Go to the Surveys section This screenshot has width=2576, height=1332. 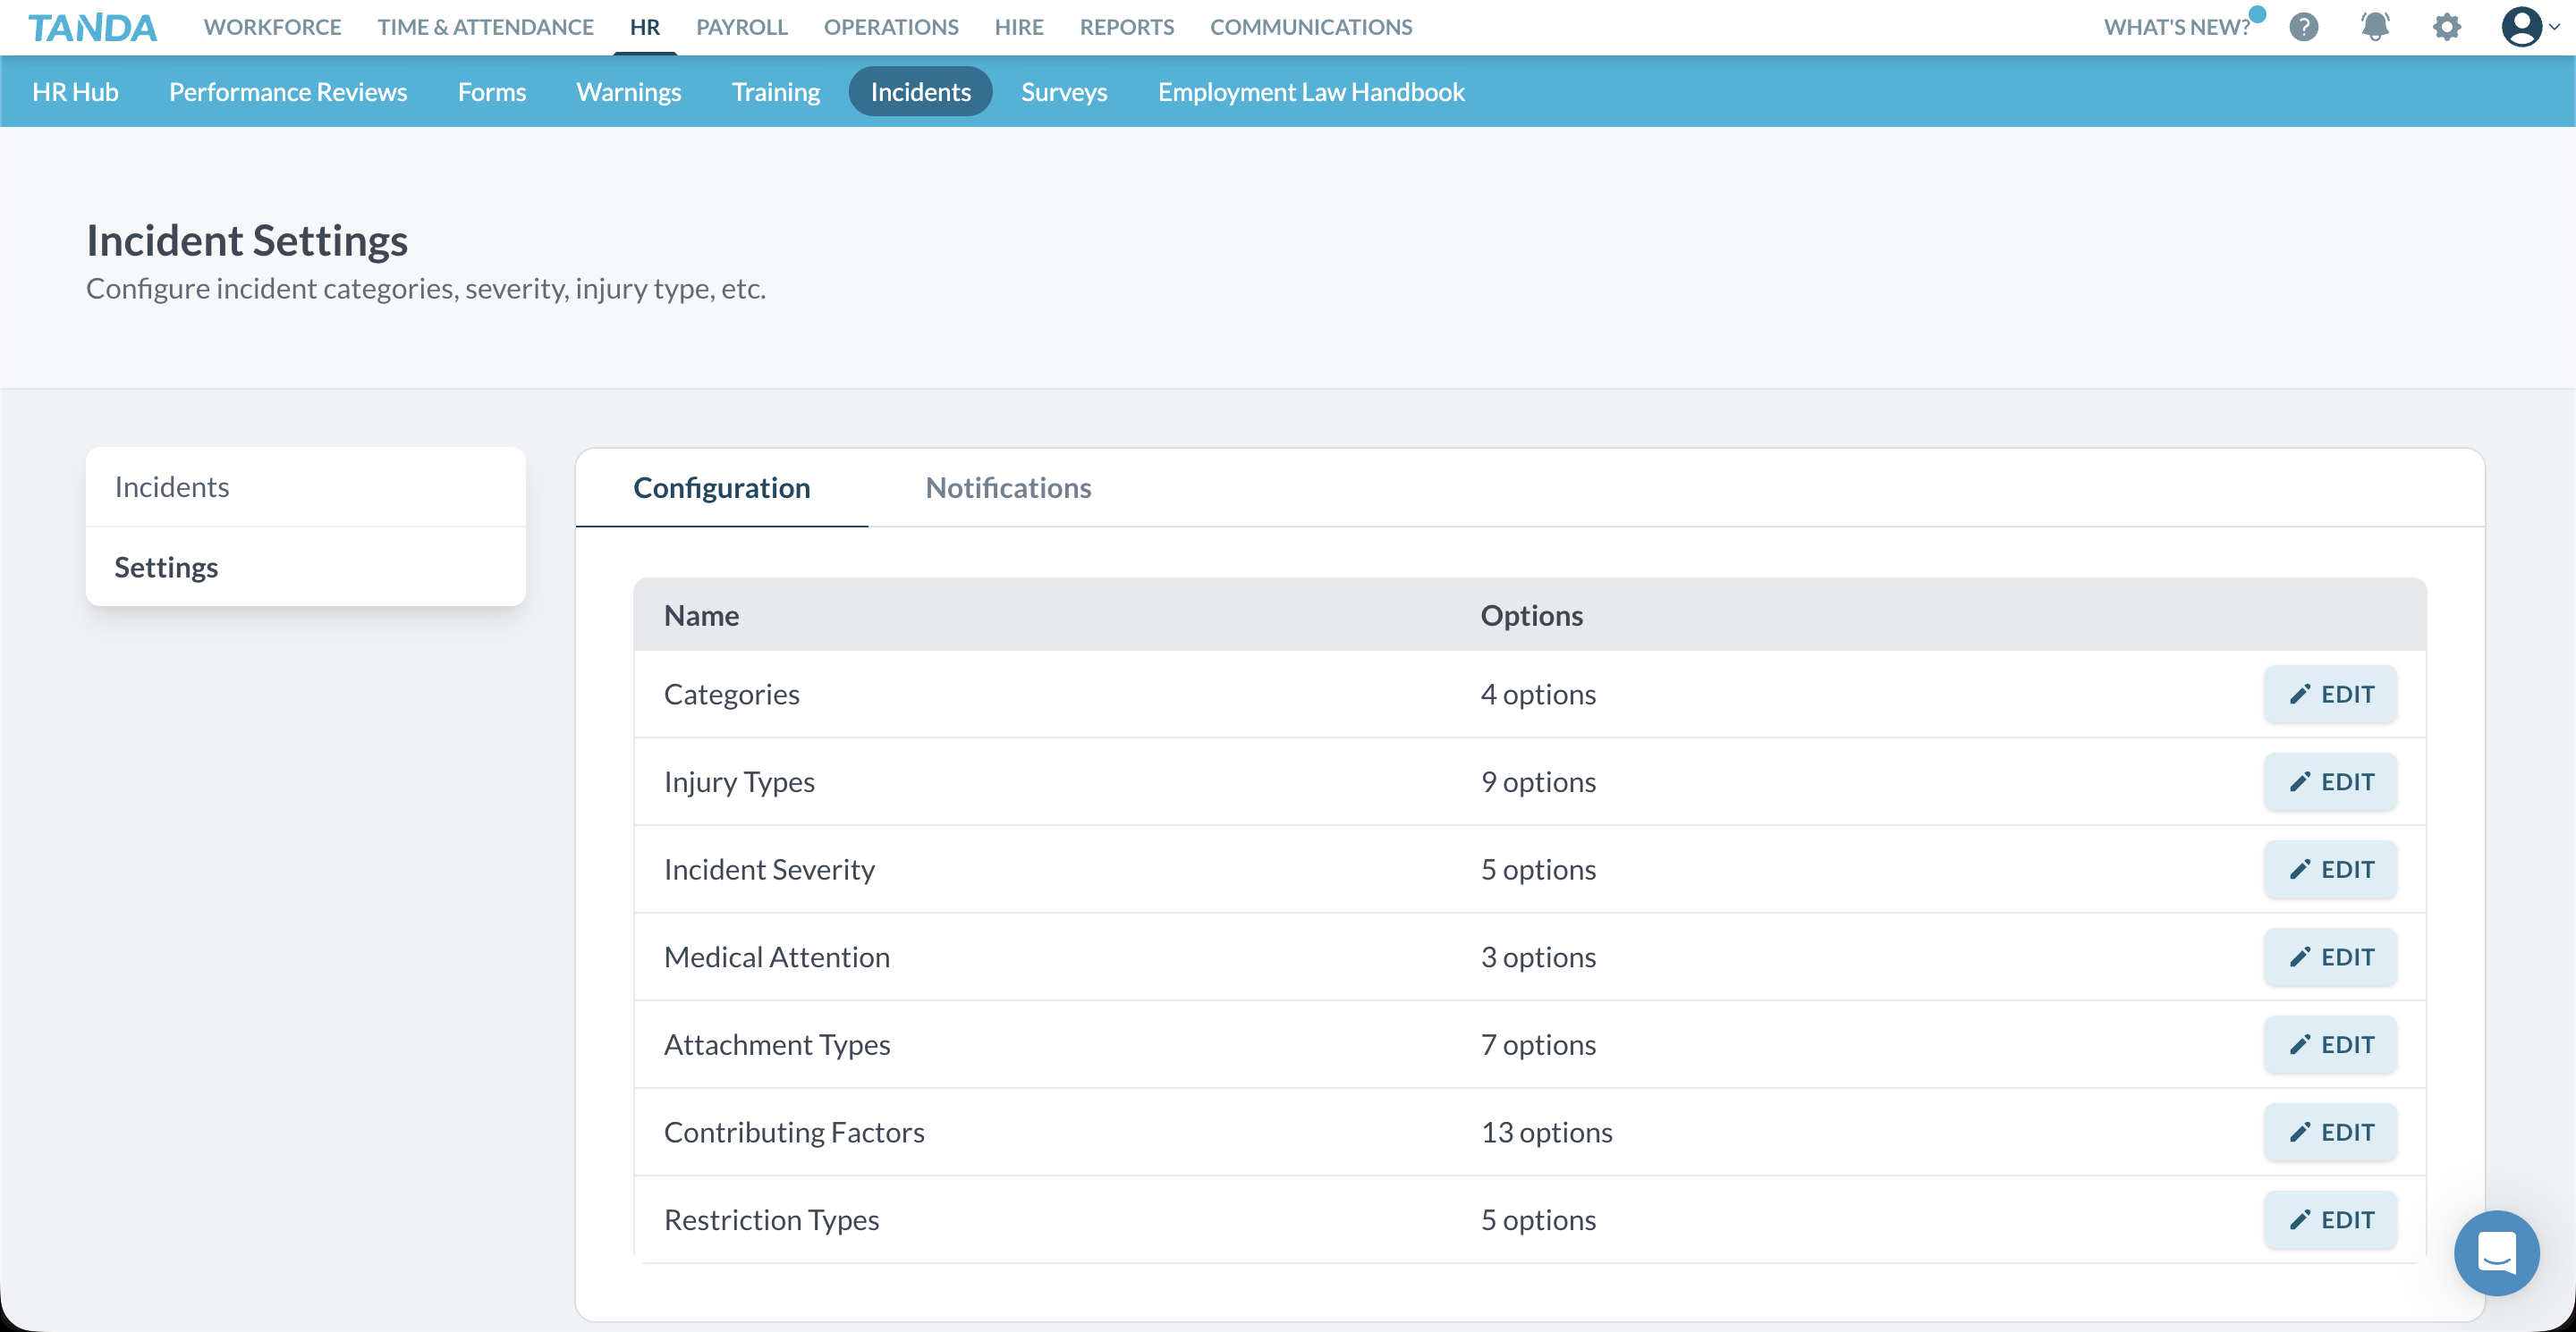[1063, 91]
